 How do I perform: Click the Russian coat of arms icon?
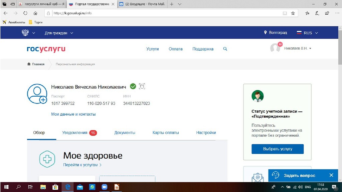tap(25, 33)
